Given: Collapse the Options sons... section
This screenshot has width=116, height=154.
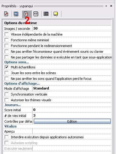Looking at the screenshot, I should (17, 62).
